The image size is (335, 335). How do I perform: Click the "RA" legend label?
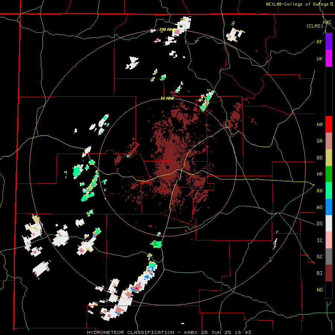[x=319, y=191]
